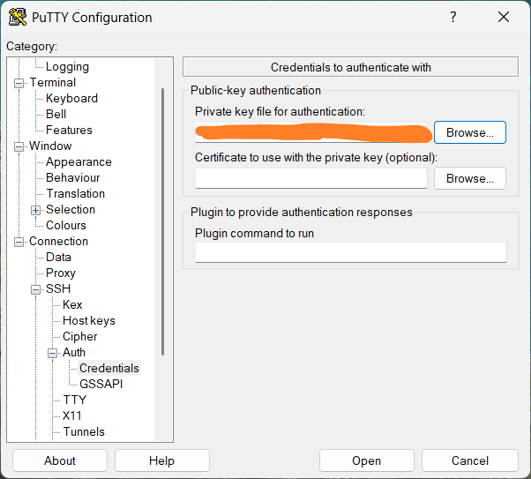531x479 pixels.
Task: Open the Appearance settings category
Action: 79,162
